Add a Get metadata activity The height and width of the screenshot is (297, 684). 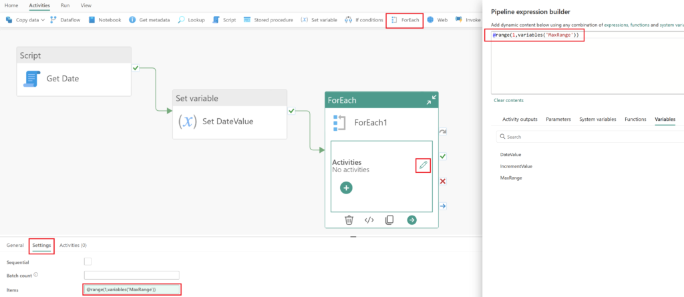point(149,20)
